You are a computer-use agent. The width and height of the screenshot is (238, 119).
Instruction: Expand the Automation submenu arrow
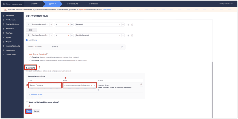21,28
